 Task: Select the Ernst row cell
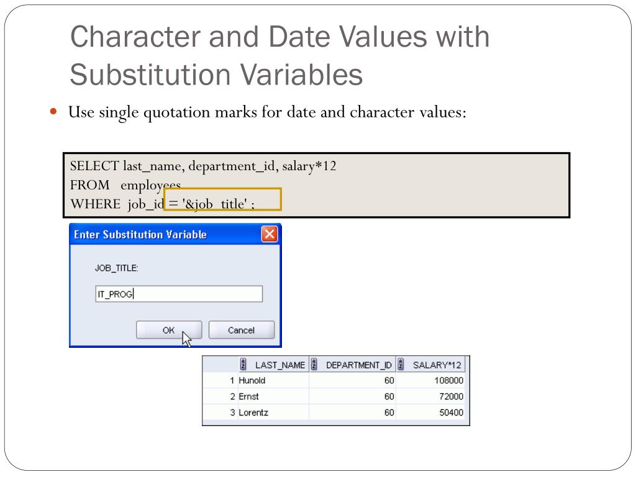pyautogui.click(x=273, y=396)
